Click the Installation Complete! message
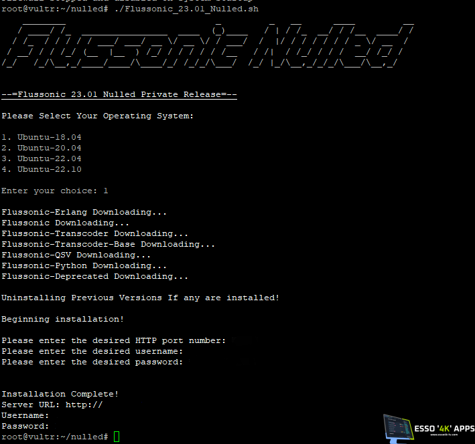Image resolution: width=475 pixels, height=444 pixels. [x=60, y=394]
